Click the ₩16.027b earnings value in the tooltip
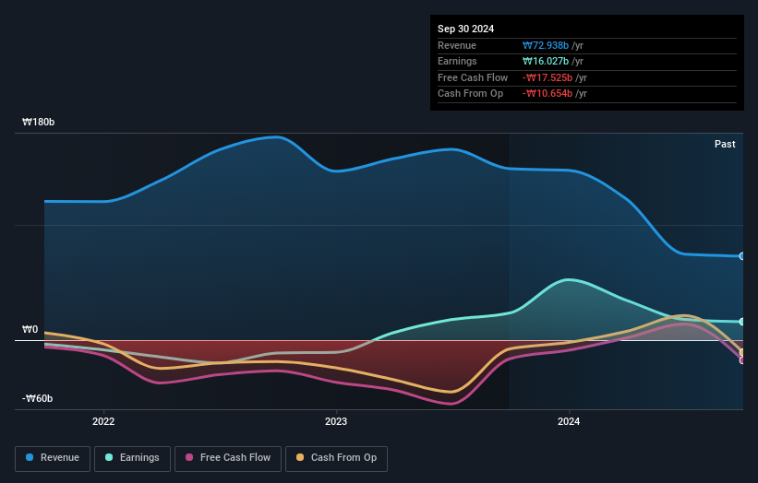 pos(546,61)
